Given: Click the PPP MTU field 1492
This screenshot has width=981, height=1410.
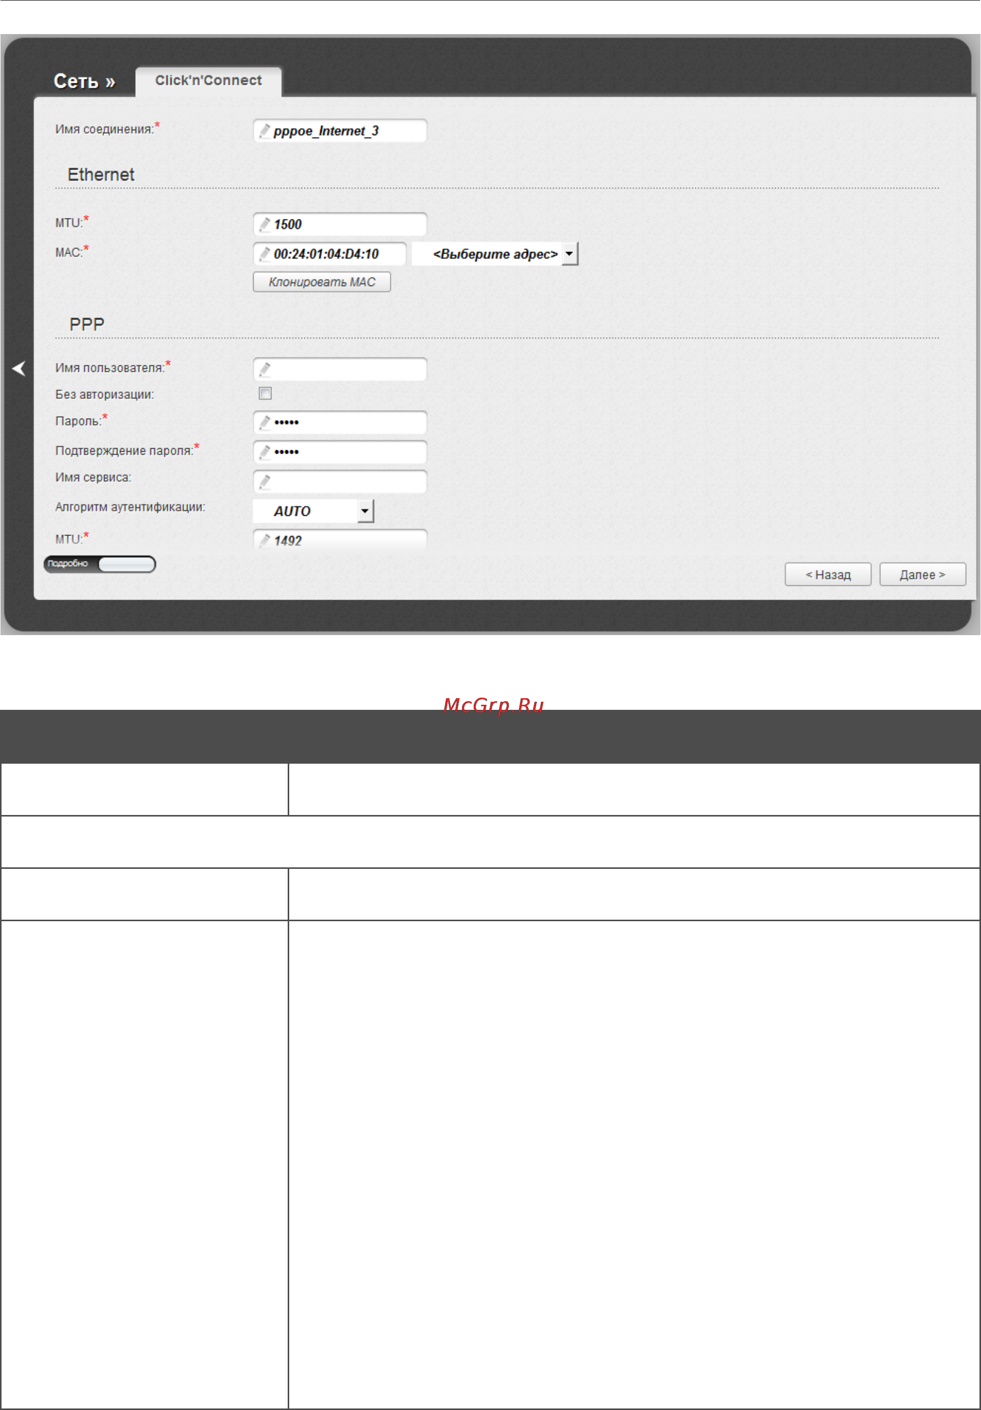Looking at the screenshot, I should pyautogui.click(x=340, y=539).
